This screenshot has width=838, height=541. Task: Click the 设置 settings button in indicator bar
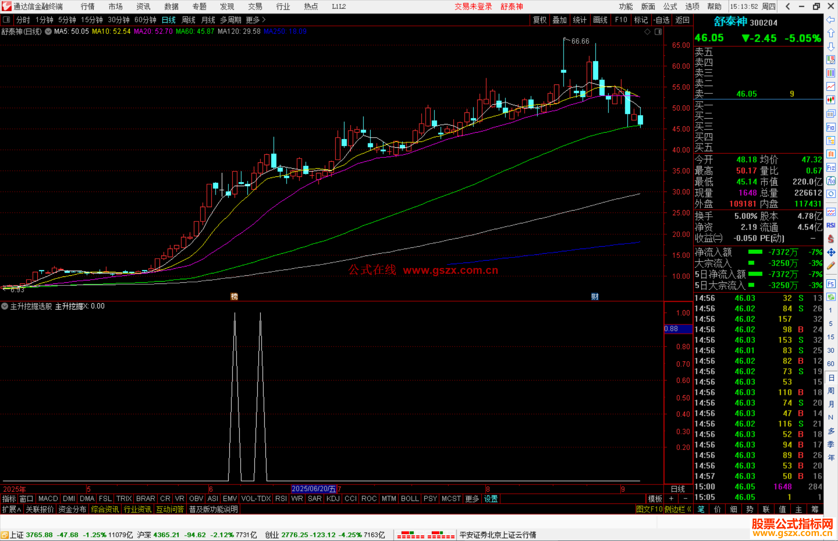tap(491, 499)
